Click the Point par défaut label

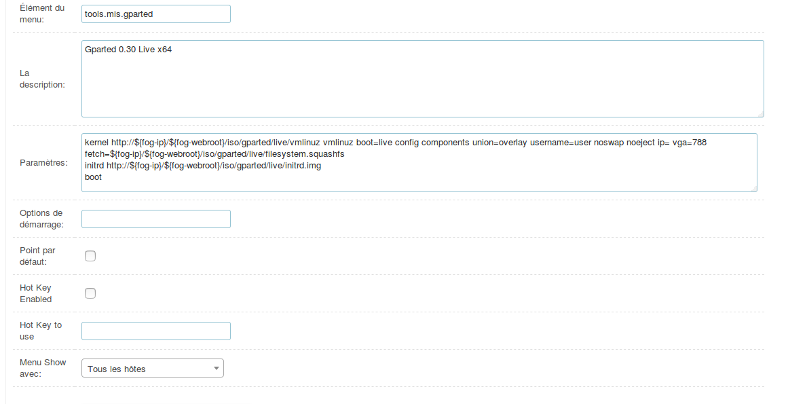point(37,256)
